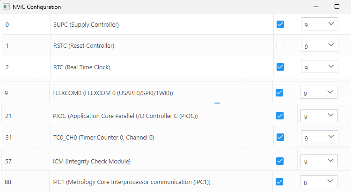Expand the RSTC priority dropdown

click(x=319, y=46)
